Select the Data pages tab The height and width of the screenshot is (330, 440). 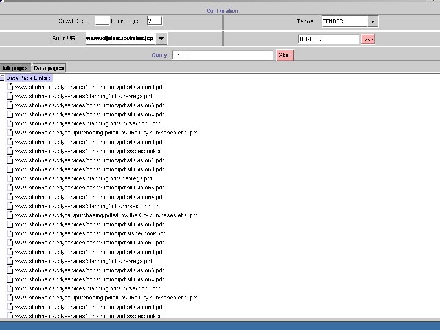[49, 68]
